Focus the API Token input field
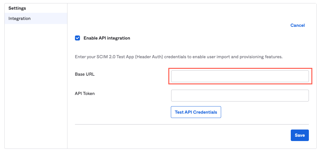This screenshot has width=322, height=151. pyautogui.click(x=240, y=96)
